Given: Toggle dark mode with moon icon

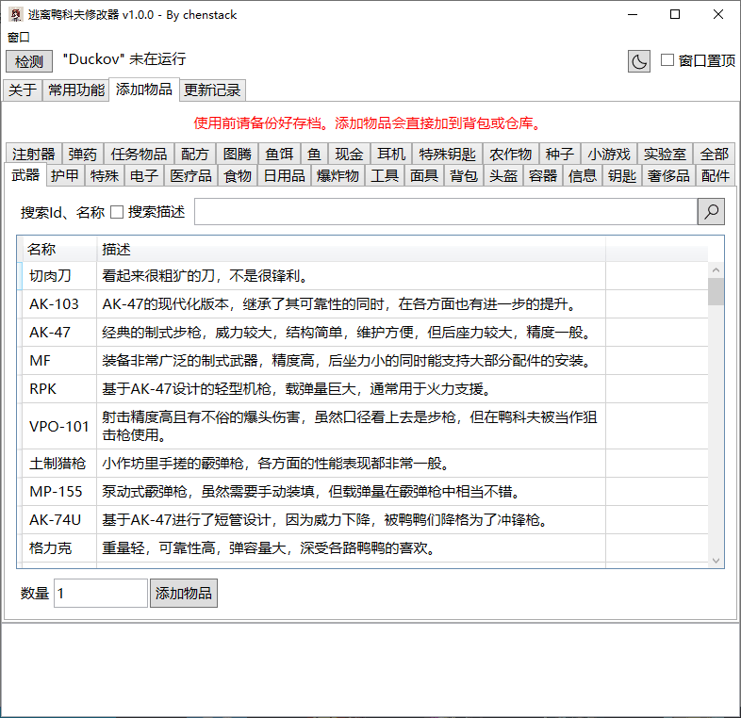Looking at the screenshot, I should [639, 61].
